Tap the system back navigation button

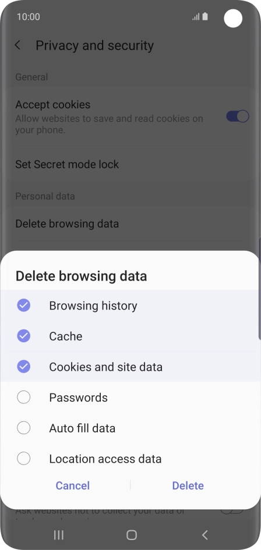(205, 534)
